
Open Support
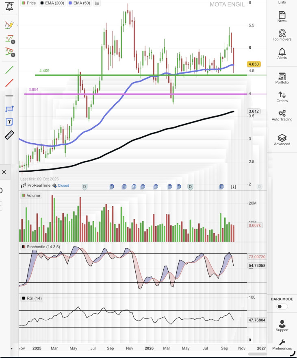[x=282, y=326]
